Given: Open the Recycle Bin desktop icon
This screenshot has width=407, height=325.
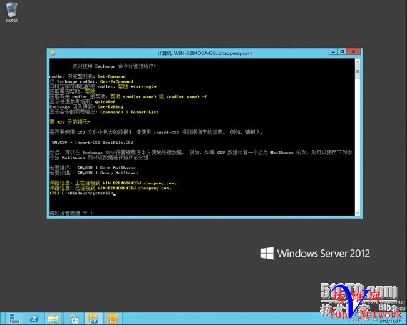Looking at the screenshot, I should pos(12,12).
